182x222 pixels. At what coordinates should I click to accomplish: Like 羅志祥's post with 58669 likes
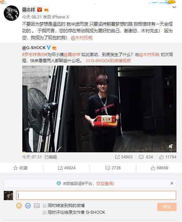click(159, 168)
